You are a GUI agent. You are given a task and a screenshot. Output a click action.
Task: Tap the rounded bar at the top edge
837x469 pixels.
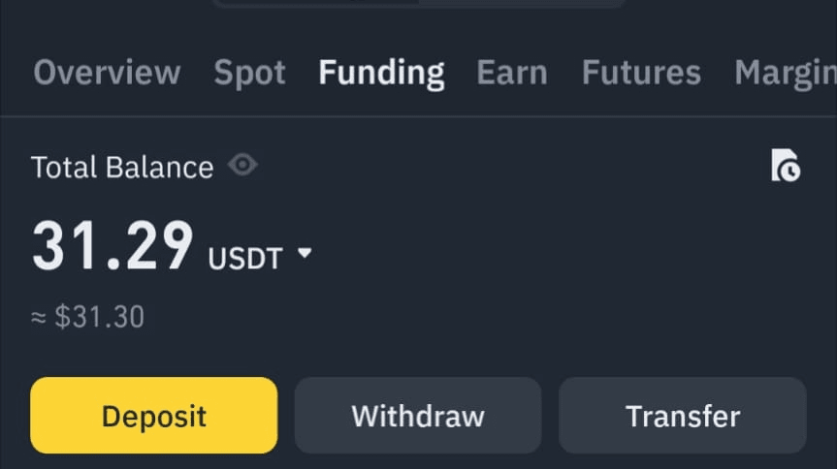pos(419,3)
